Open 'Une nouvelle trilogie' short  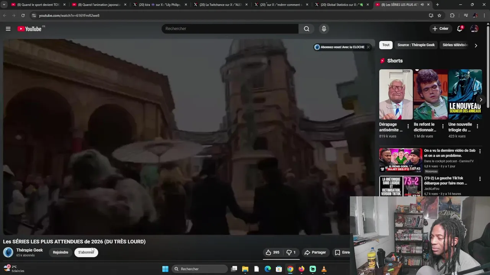pos(465,94)
